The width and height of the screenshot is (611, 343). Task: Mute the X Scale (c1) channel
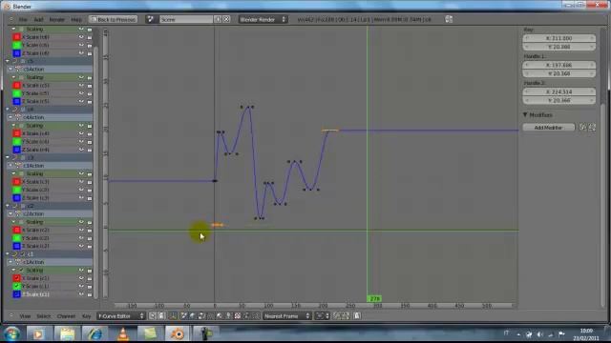[x=81, y=278]
